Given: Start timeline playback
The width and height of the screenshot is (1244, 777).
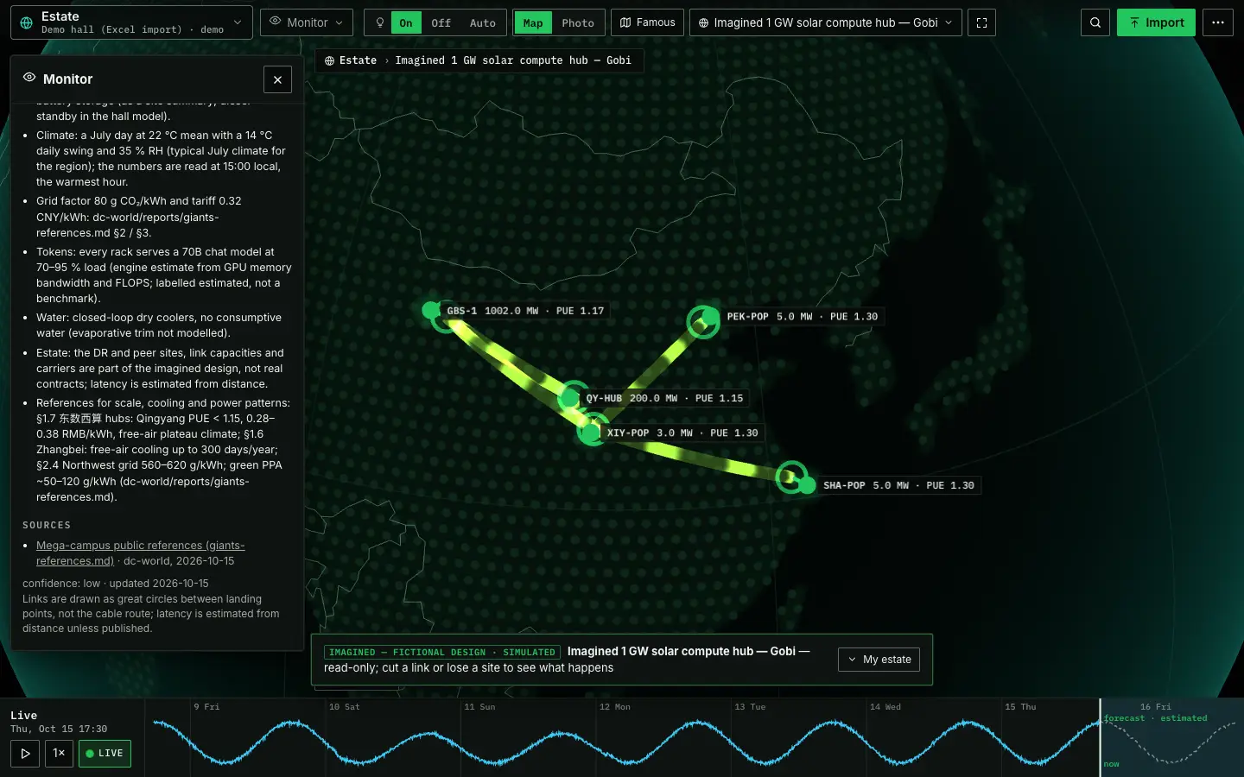Looking at the screenshot, I should pos(25,753).
